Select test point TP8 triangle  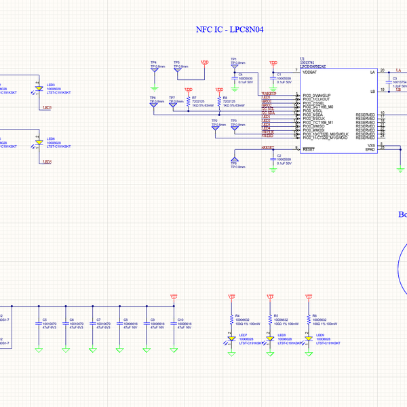[235, 159]
